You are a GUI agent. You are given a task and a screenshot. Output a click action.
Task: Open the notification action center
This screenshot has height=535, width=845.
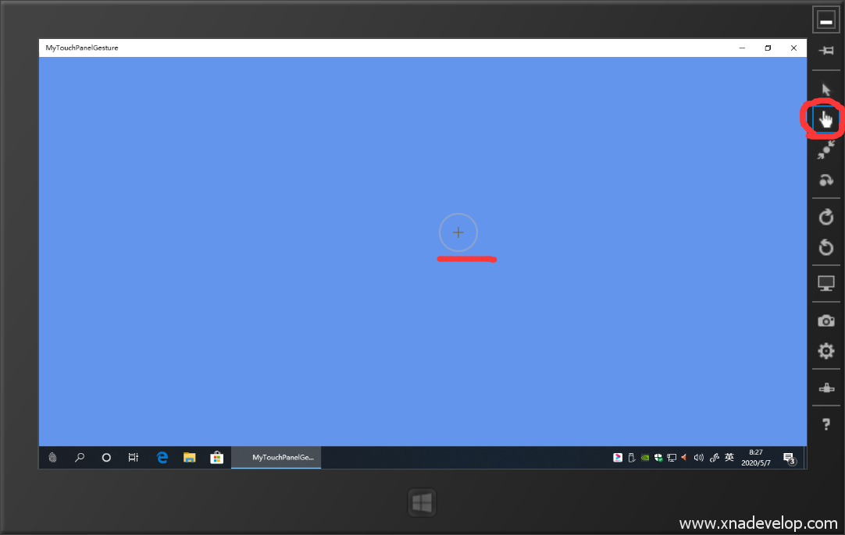pyautogui.click(x=789, y=458)
